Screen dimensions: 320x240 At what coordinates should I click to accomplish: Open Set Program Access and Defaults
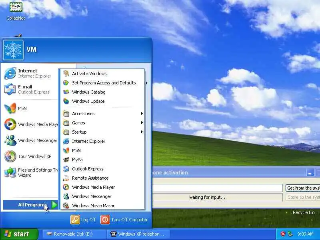click(x=102, y=83)
